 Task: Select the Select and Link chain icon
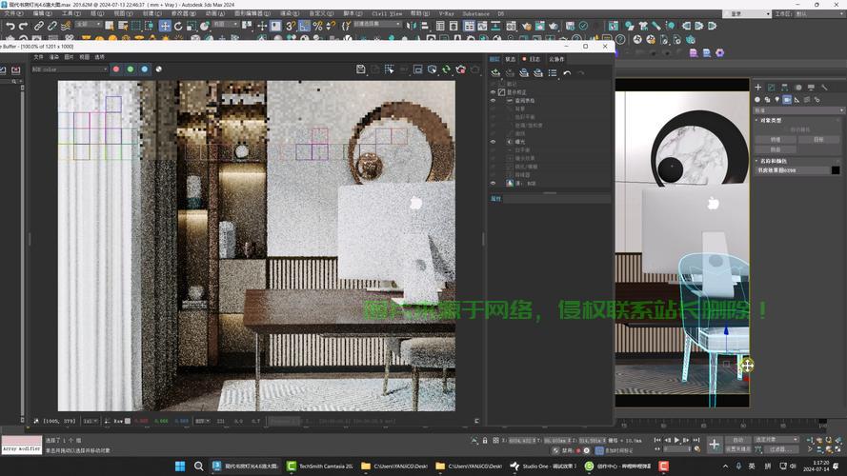click(x=39, y=26)
